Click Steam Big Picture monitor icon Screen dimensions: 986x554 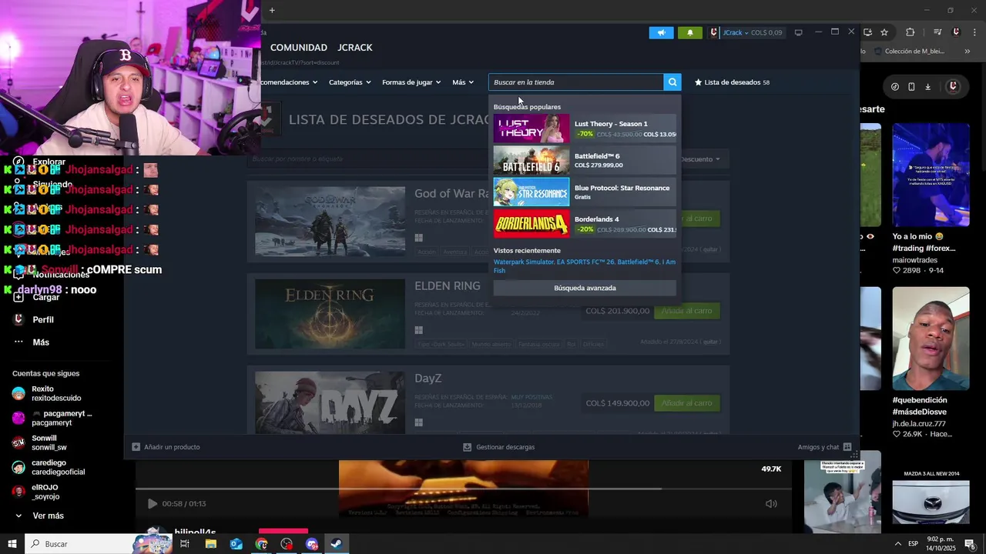798,32
